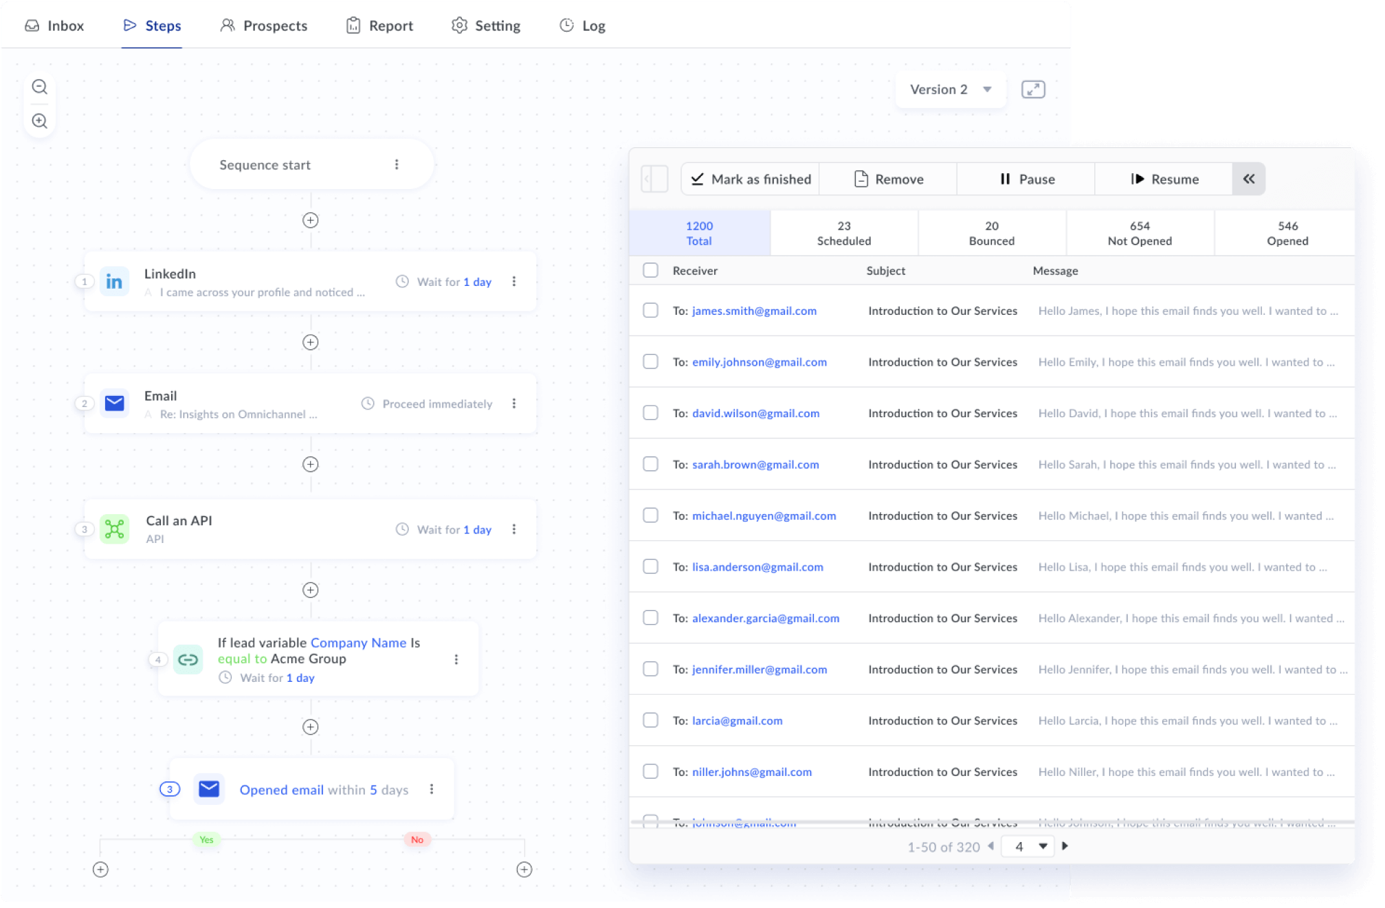This screenshot has width=1385, height=908.
Task: Click the zoom in icon on the canvas
Action: (x=39, y=120)
